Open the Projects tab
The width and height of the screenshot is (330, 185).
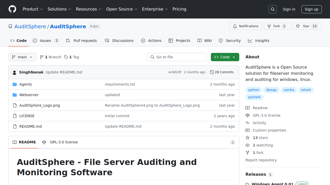pyautogui.click(x=179, y=41)
